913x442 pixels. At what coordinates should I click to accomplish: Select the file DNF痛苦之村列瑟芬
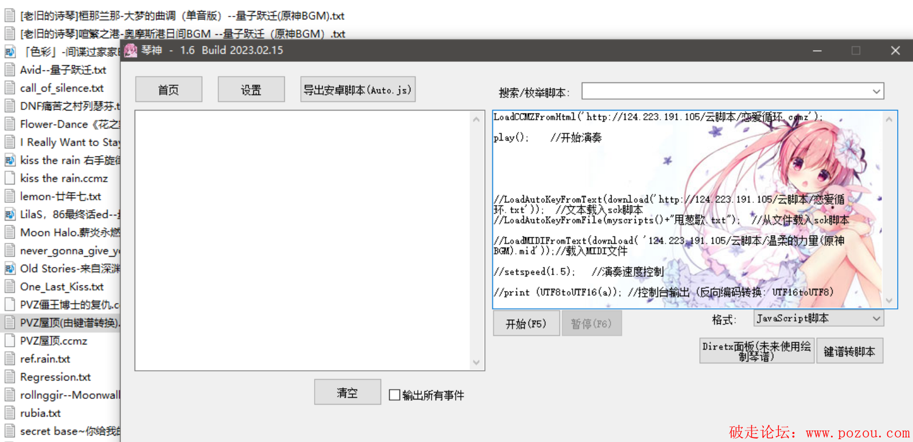pos(70,106)
